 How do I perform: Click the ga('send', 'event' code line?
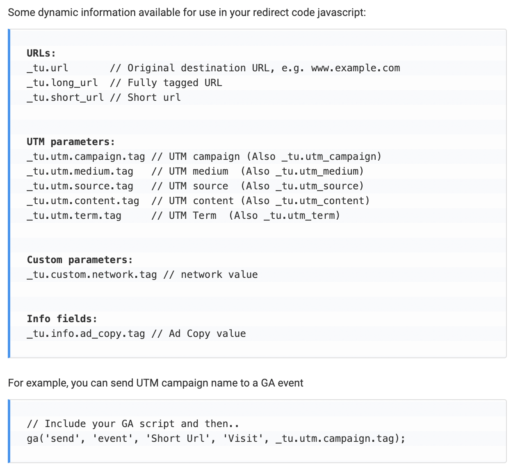click(216, 439)
